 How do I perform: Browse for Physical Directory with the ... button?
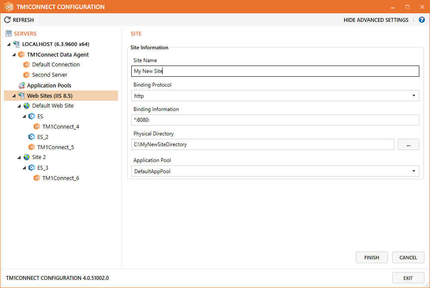coord(409,144)
